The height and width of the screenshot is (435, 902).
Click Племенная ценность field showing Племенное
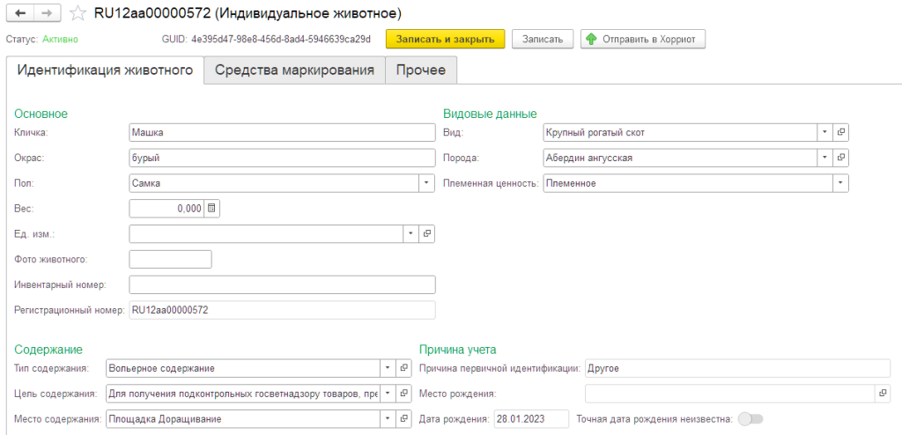[688, 183]
